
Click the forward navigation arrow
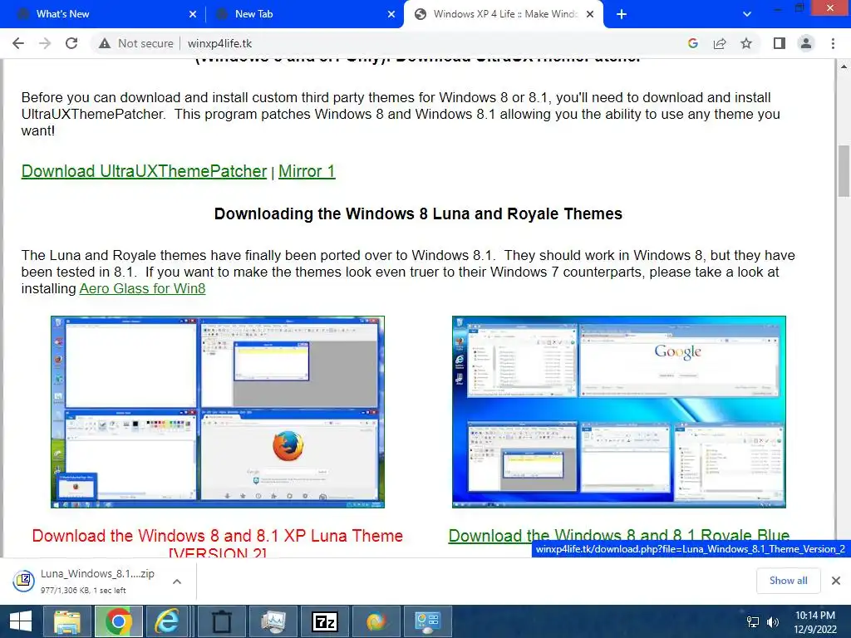[x=45, y=43]
